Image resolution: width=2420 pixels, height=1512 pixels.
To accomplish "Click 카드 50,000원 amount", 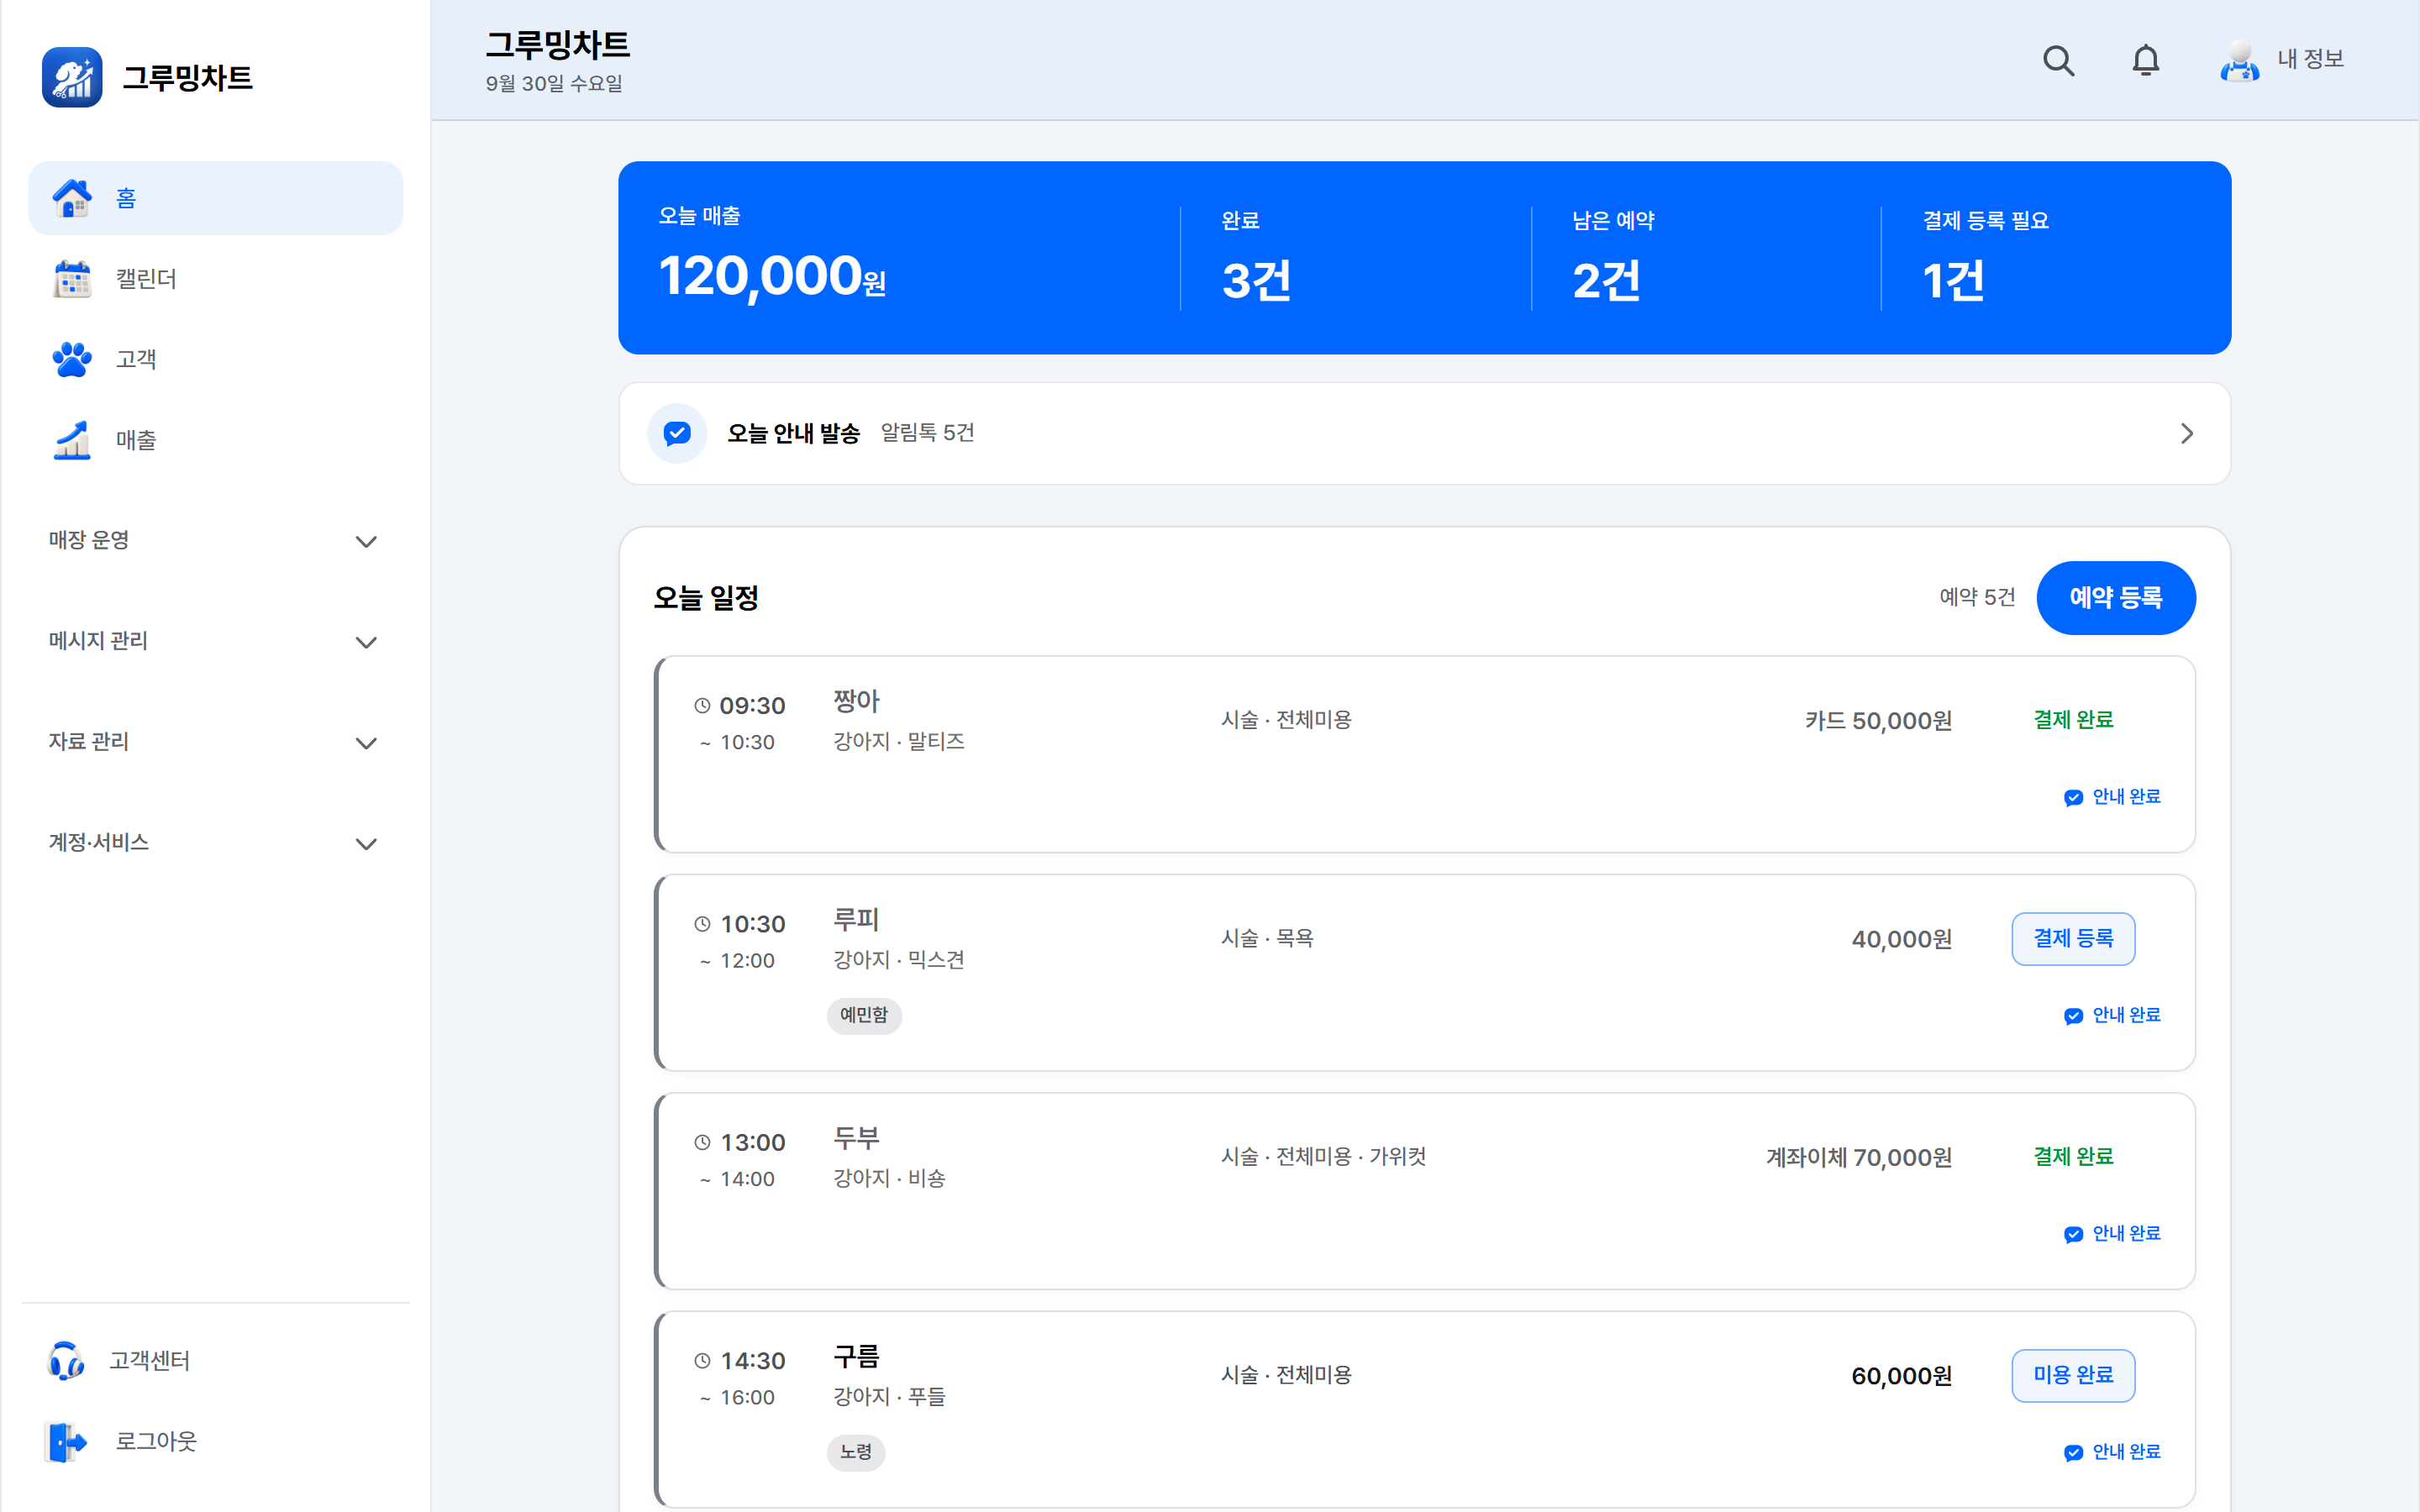I will coord(1878,721).
